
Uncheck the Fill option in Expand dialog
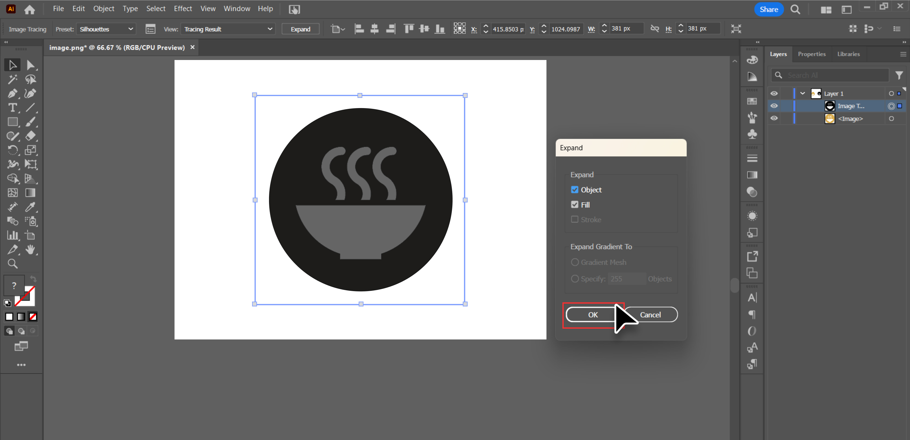[x=575, y=204]
